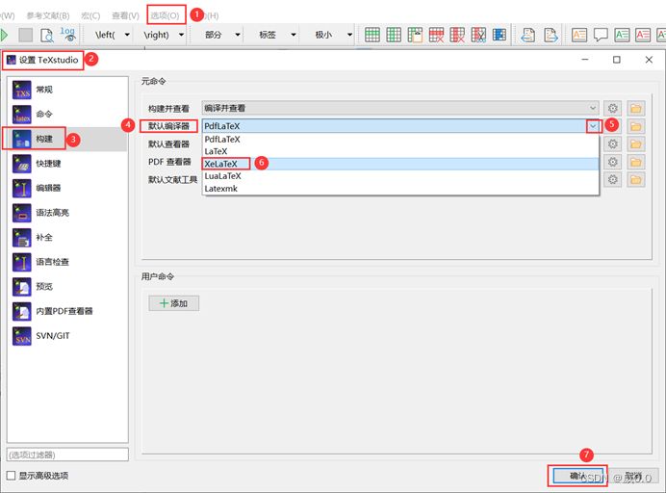
Task: Go to the 快捷键 settings page
Action: point(67,164)
